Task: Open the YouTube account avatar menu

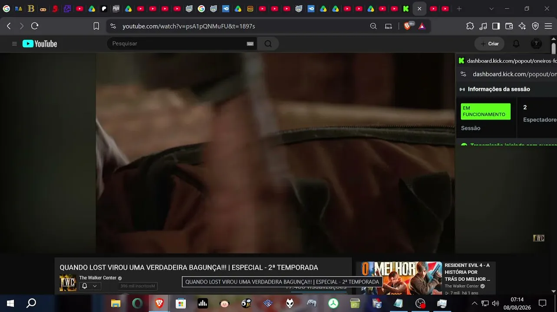Action: (536, 44)
